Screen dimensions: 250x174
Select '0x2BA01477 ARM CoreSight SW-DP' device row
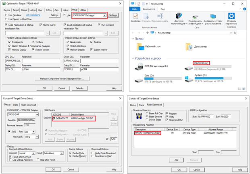pos(81,118)
